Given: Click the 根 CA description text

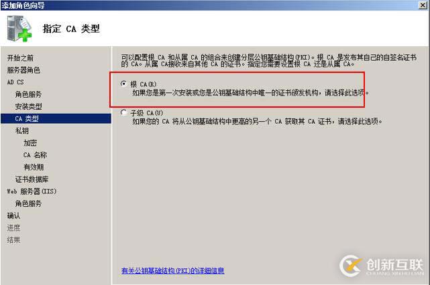Looking at the screenshot, I should click(x=251, y=93).
